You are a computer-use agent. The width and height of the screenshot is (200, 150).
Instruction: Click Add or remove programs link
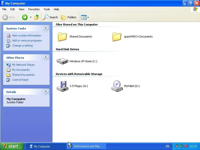[27, 40]
